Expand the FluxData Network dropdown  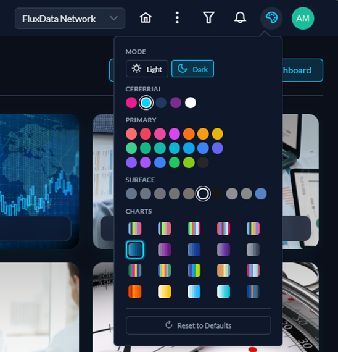click(x=70, y=19)
